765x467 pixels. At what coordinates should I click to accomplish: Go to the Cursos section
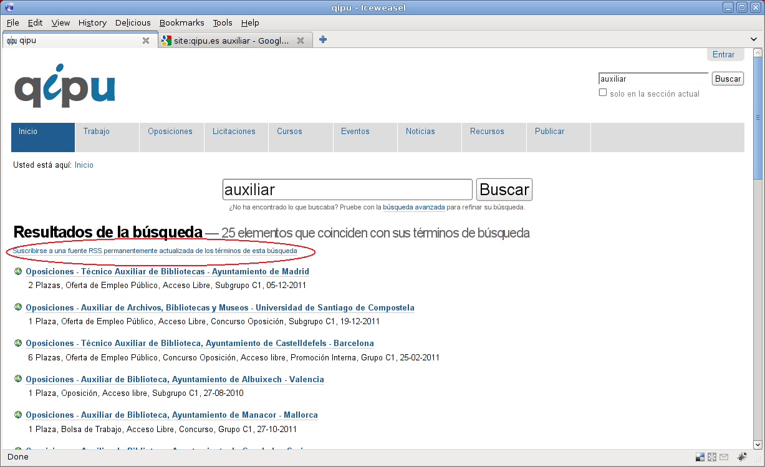(x=301, y=137)
